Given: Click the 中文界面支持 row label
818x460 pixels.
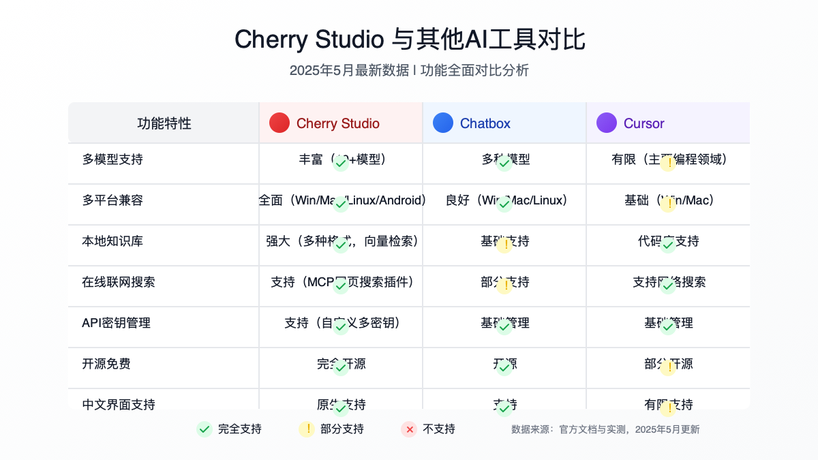Looking at the screenshot, I should (119, 405).
